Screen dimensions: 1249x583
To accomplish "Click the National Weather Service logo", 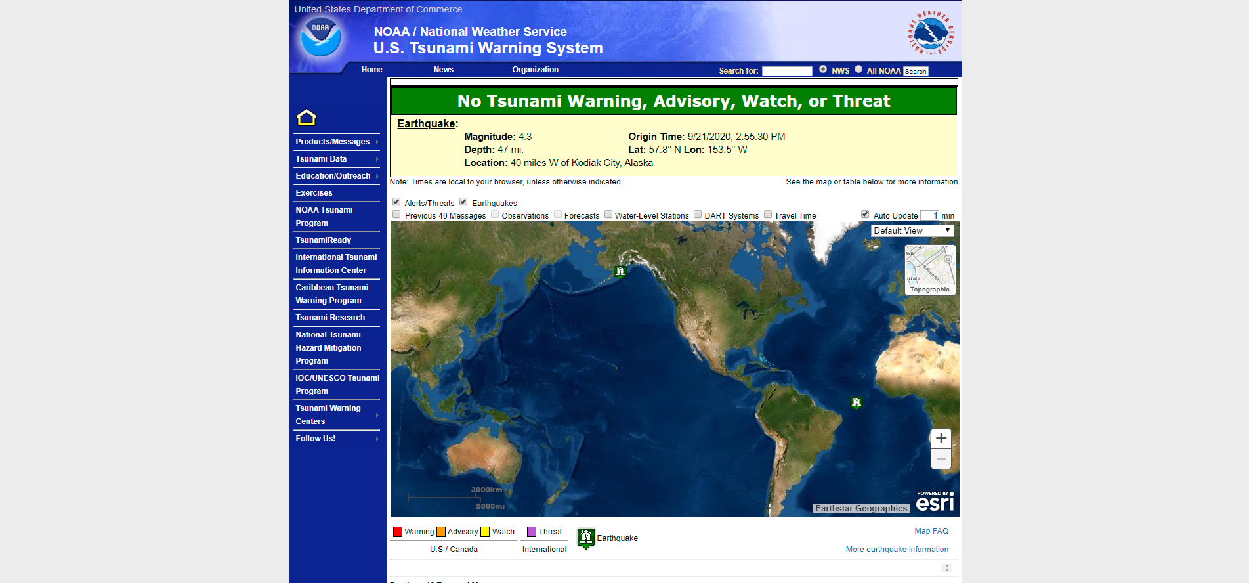I will pos(931,33).
